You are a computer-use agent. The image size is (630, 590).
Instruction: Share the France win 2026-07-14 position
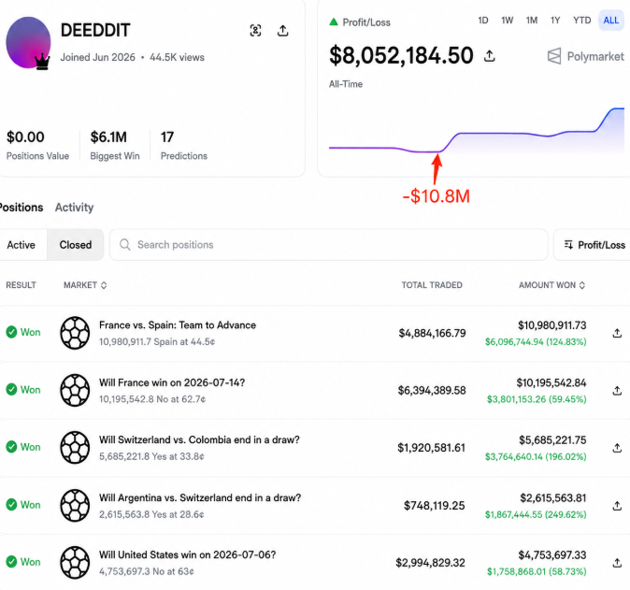[x=617, y=390]
